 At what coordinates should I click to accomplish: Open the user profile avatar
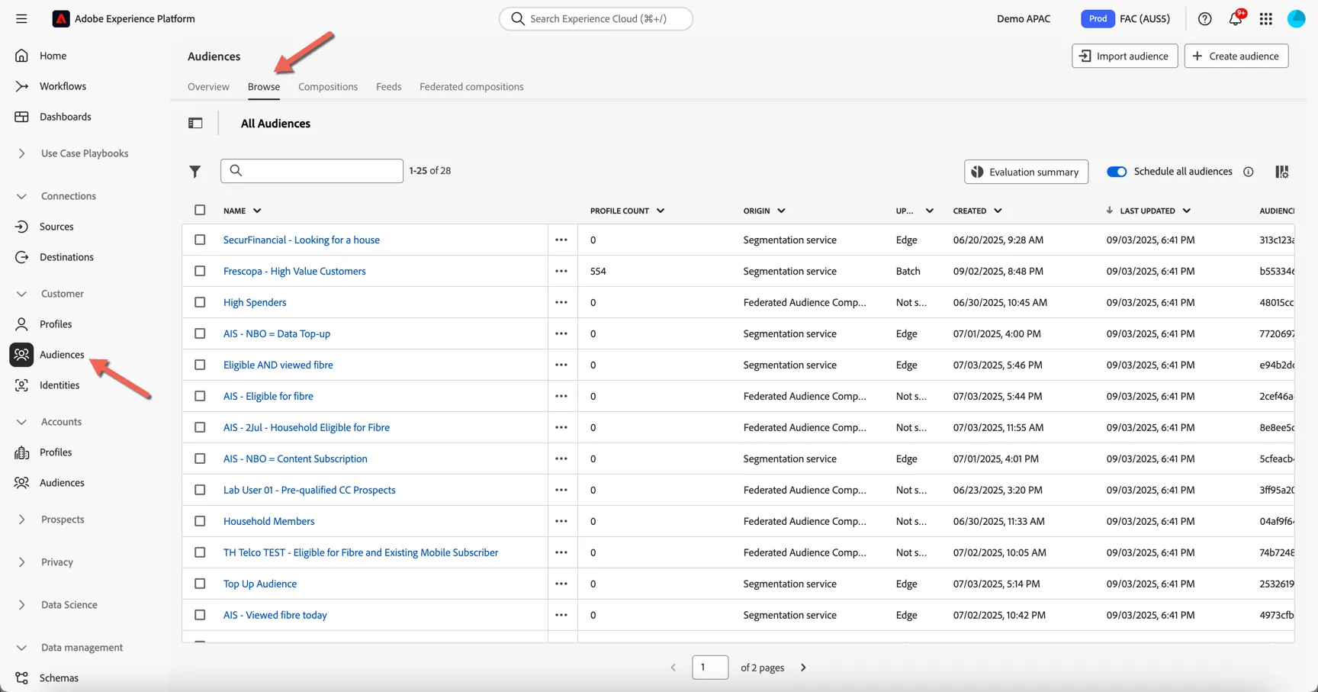tap(1296, 19)
